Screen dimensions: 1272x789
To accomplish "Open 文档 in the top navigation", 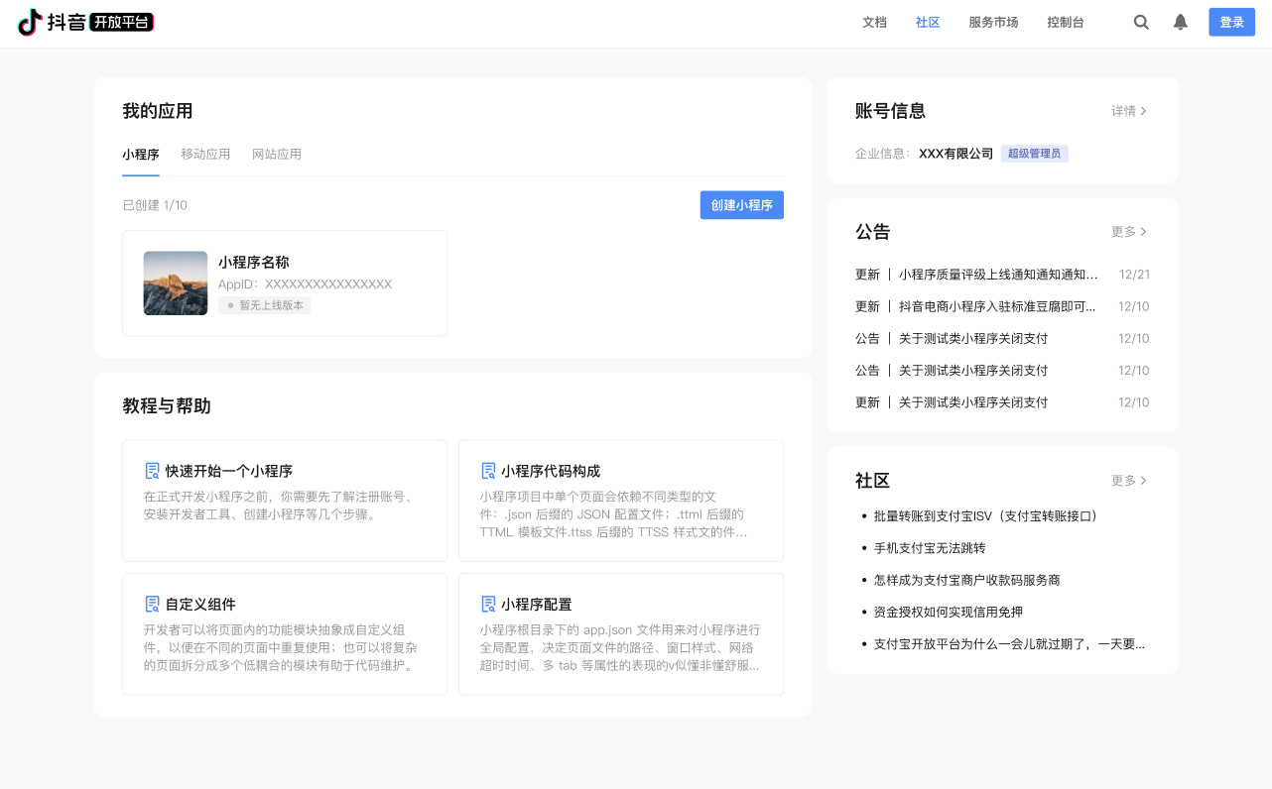I will pos(874,22).
